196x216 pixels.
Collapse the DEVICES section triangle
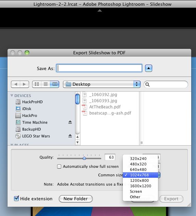12,95
